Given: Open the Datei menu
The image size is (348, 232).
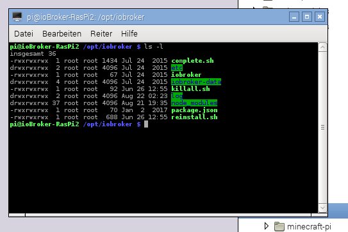Looking at the screenshot, I should (x=24, y=34).
